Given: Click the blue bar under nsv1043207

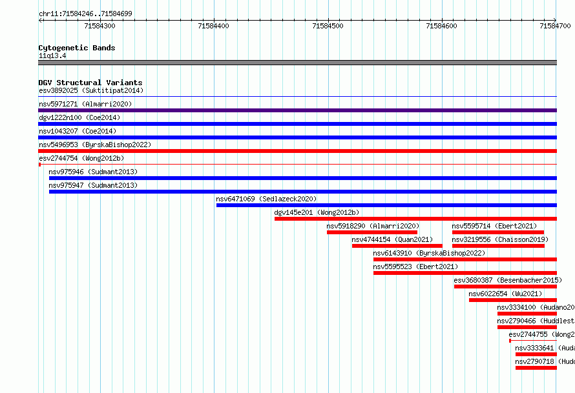Looking at the screenshot, I should click(x=297, y=137).
